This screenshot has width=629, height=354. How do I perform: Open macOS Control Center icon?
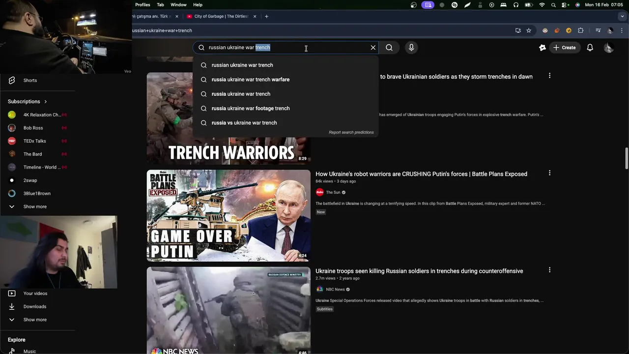565,5
